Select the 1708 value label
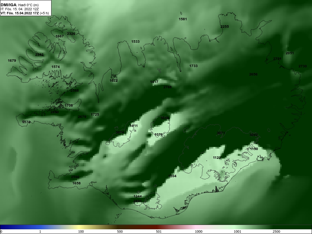312x234 pixels. 69,105
